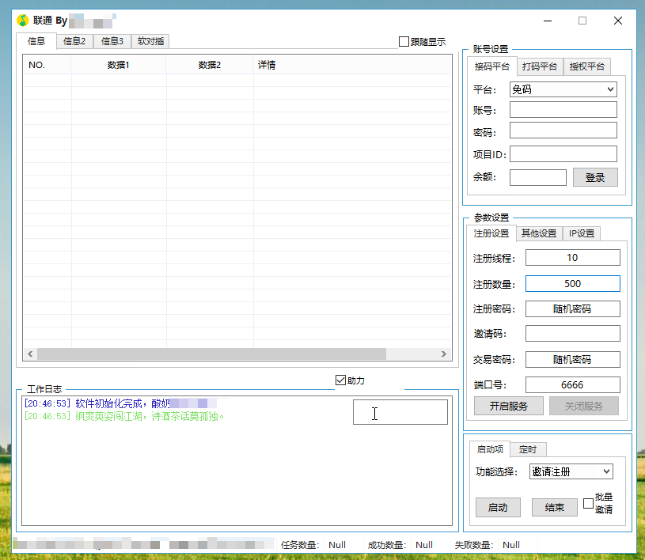Screen dimensions: 645x560
Task: Toggle the 助力 checkbox
Action: click(341, 380)
